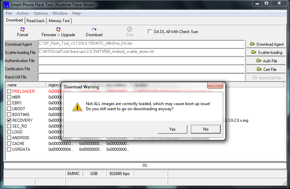290x189 pixels.
Task: Switch to the Read back tab
Action: click(35, 21)
